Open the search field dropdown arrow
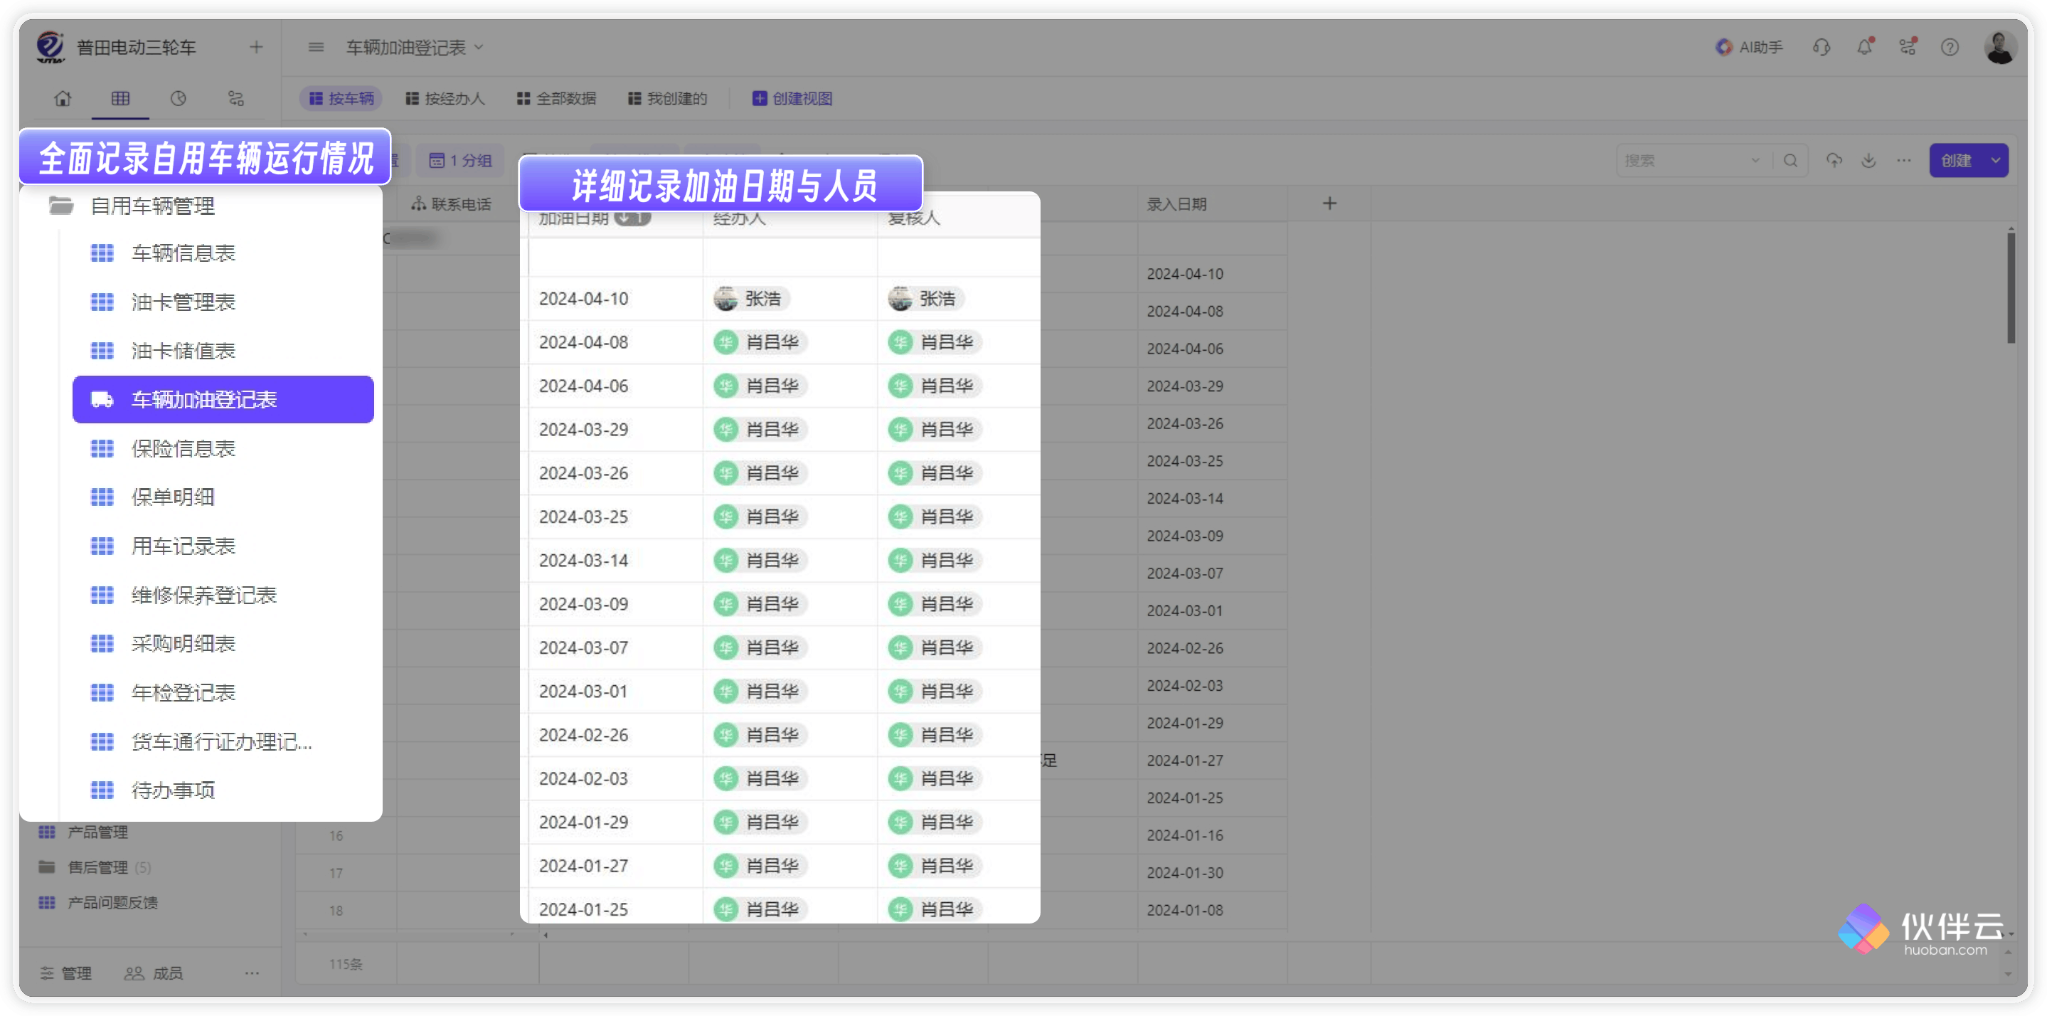Screen dimensions: 2047x1016 tap(1755, 161)
